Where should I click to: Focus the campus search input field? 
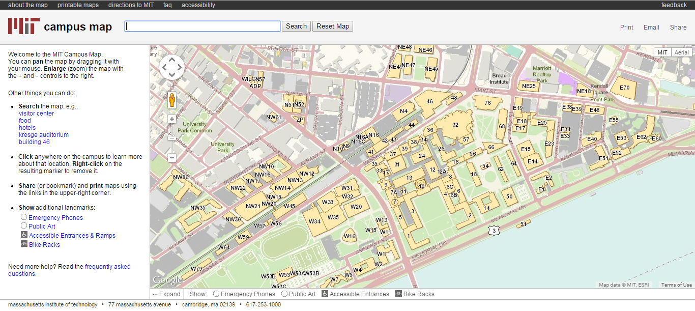point(202,26)
